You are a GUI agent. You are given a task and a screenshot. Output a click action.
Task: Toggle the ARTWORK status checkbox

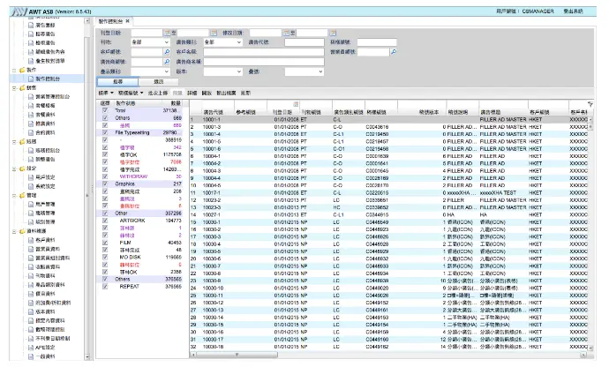point(104,219)
